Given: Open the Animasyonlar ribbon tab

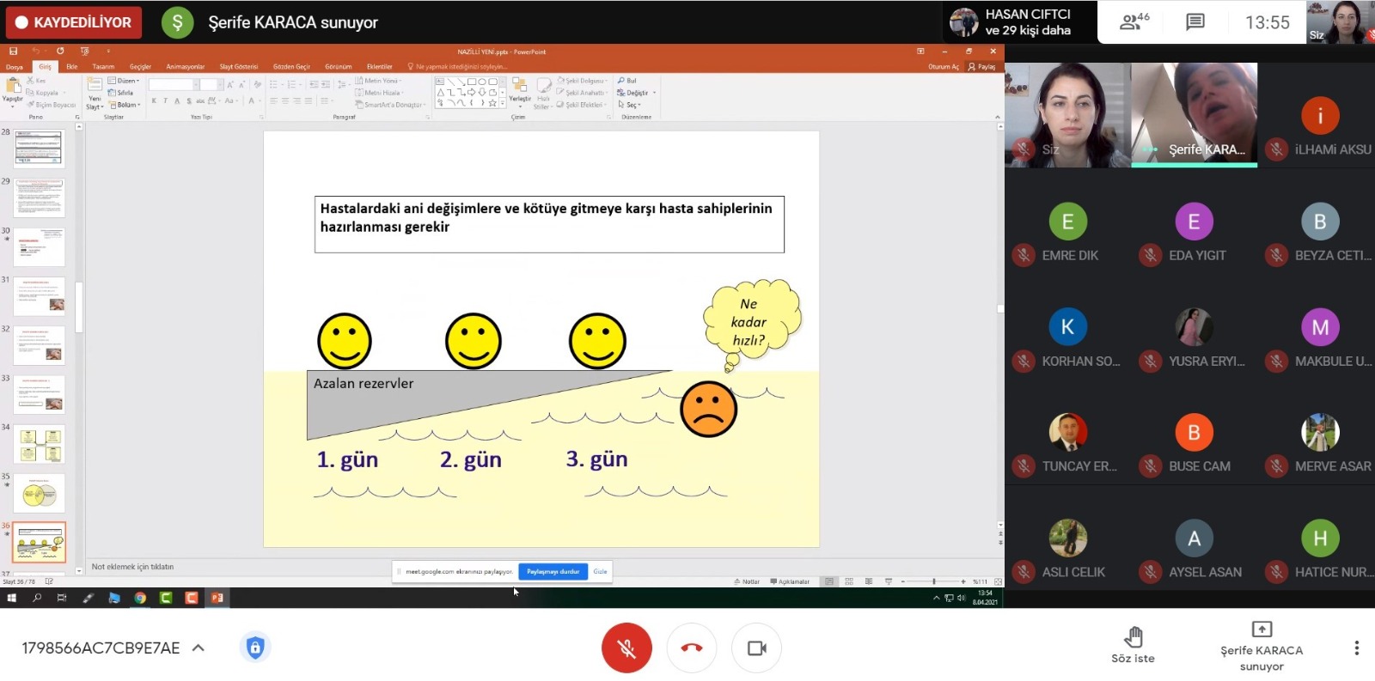Looking at the screenshot, I should tap(185, 66).
